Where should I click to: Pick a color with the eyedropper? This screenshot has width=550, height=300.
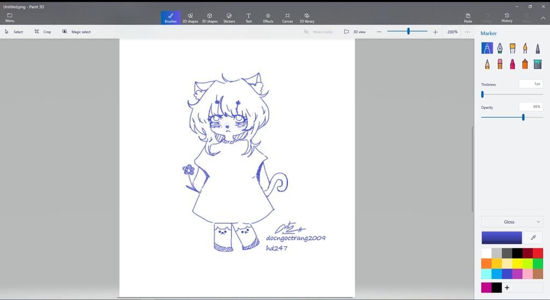coord(533,237)
